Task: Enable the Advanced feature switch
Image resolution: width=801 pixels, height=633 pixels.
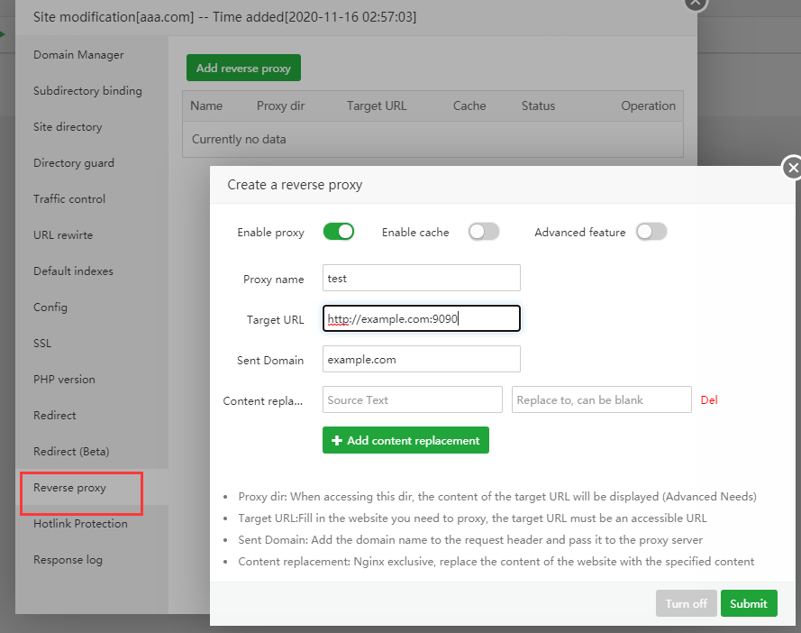Action: (x=651, y=232)
